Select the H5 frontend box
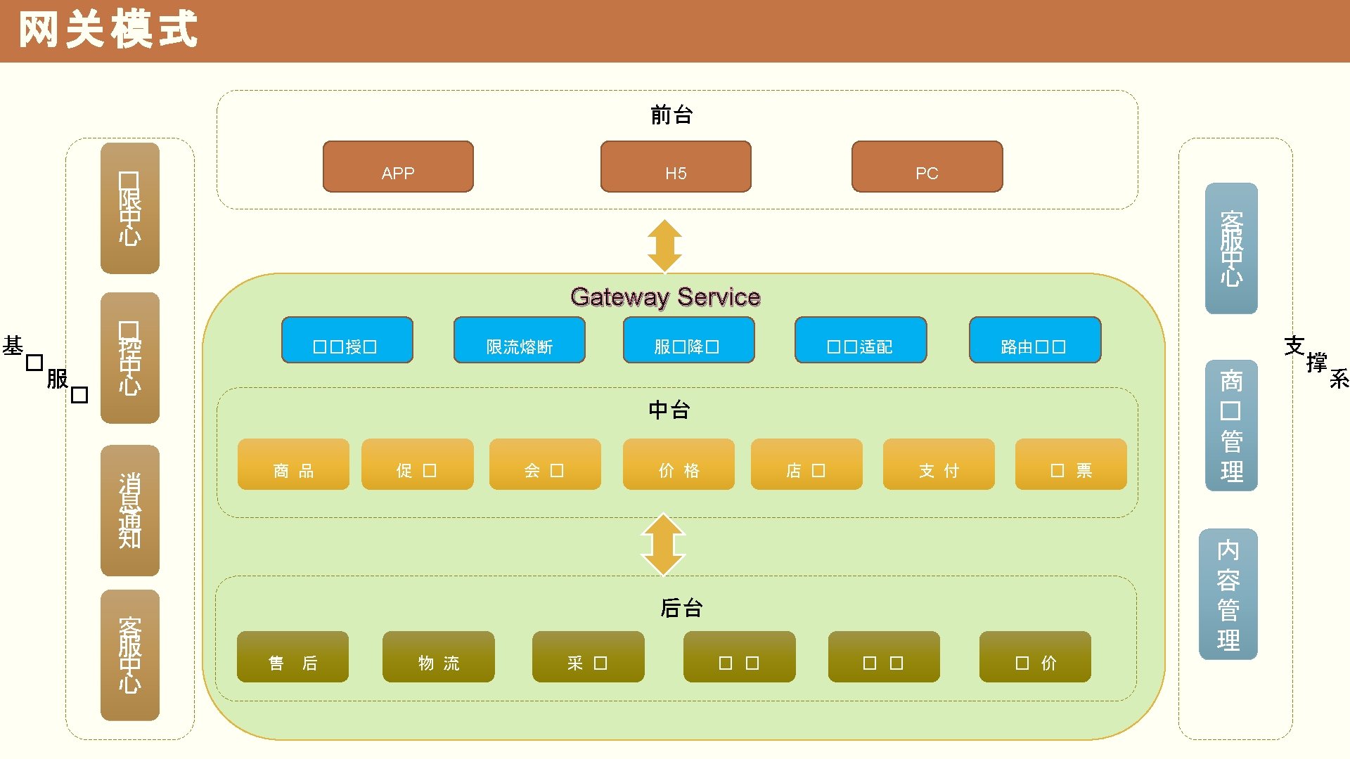Image resolution: width=1350 pixels, height=759 pixels. (676, 167)
